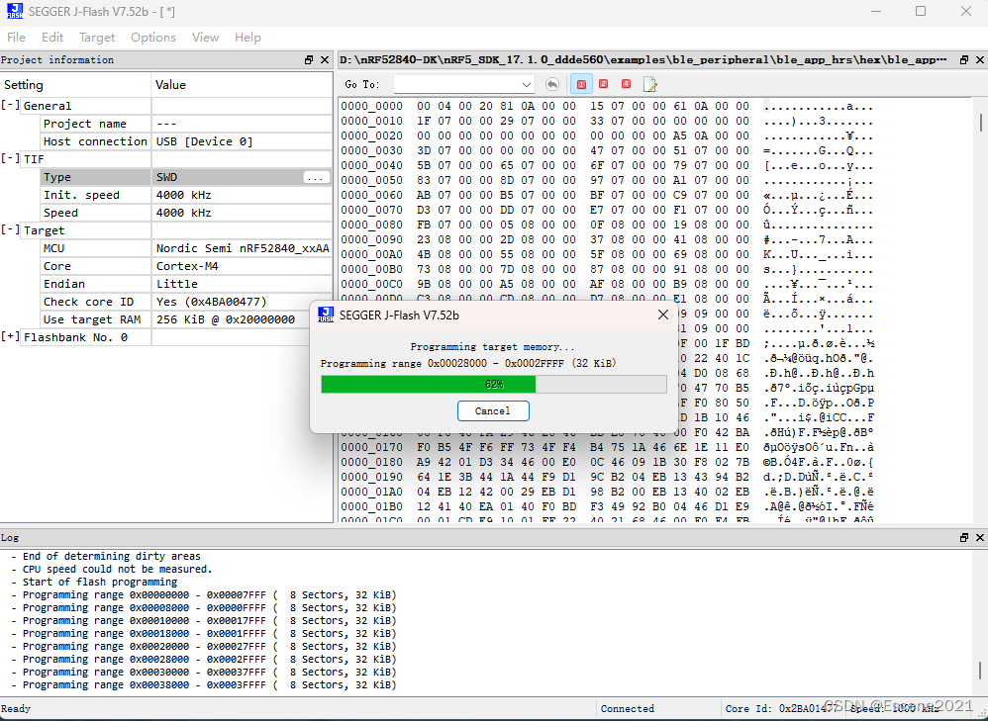Click the Value column header

[x=242, y=84]
